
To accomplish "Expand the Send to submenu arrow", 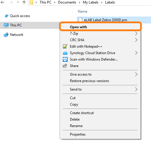I will pyautogui.click(x=136, y=89).
